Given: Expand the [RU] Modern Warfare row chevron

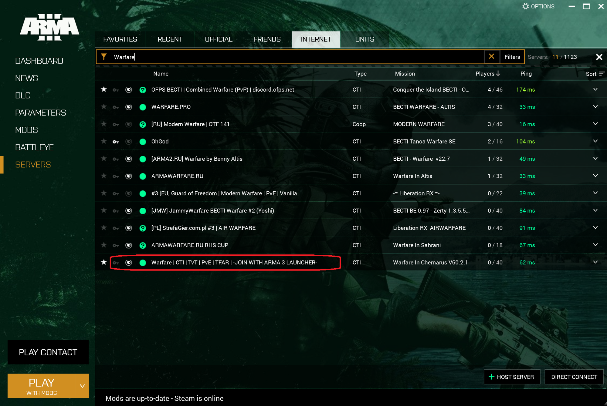Looking at the screenshot, I should pos(595,124).
